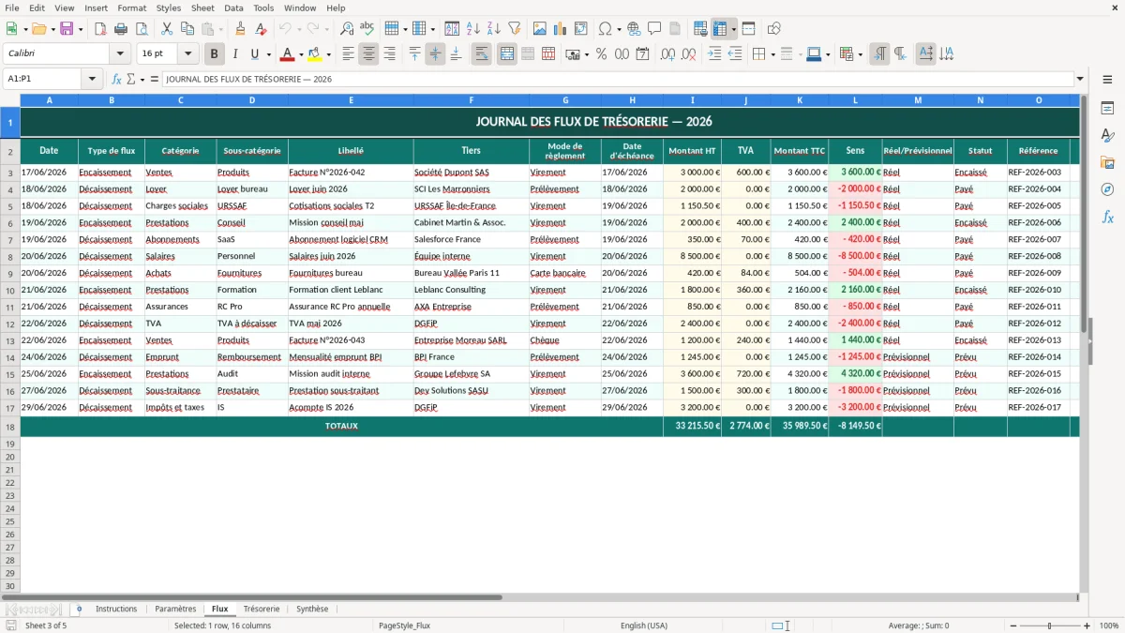Toggle Merge and Center Cells

507,54
